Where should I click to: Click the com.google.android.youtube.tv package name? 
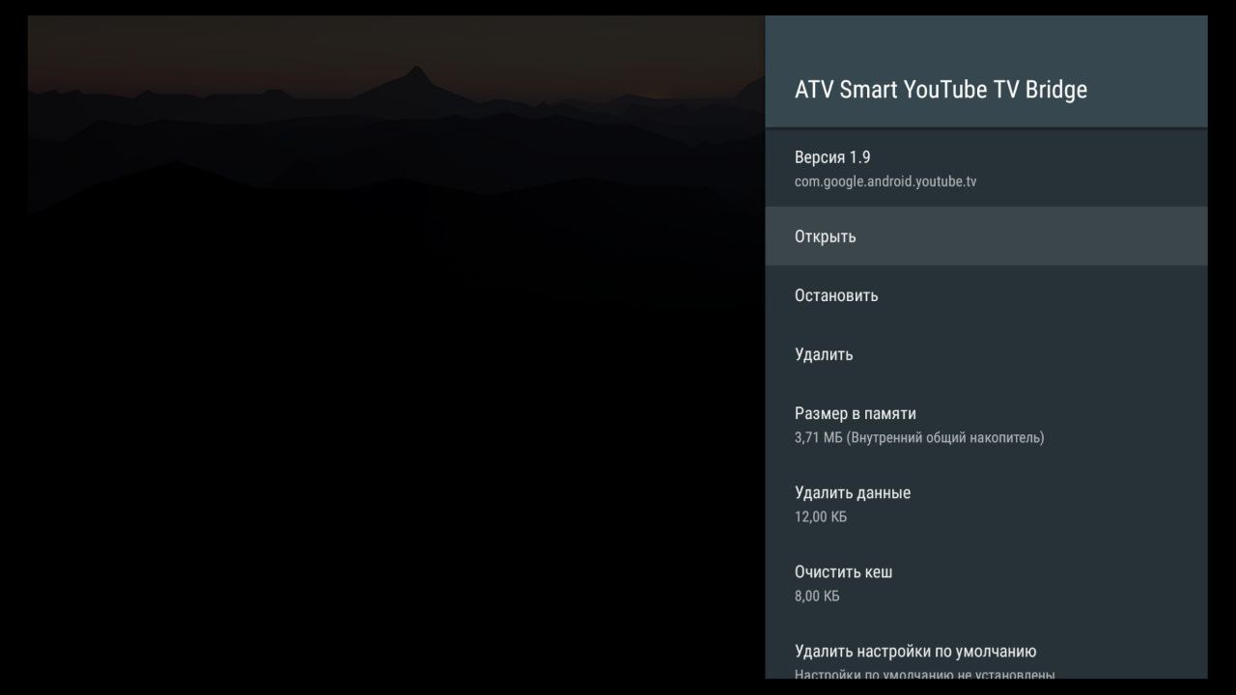[885, 181]
